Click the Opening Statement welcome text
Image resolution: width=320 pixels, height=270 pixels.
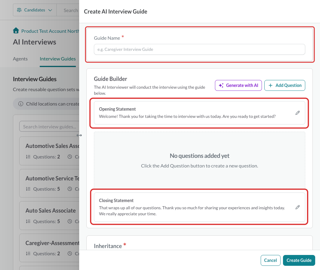click(x=187, y=116)
